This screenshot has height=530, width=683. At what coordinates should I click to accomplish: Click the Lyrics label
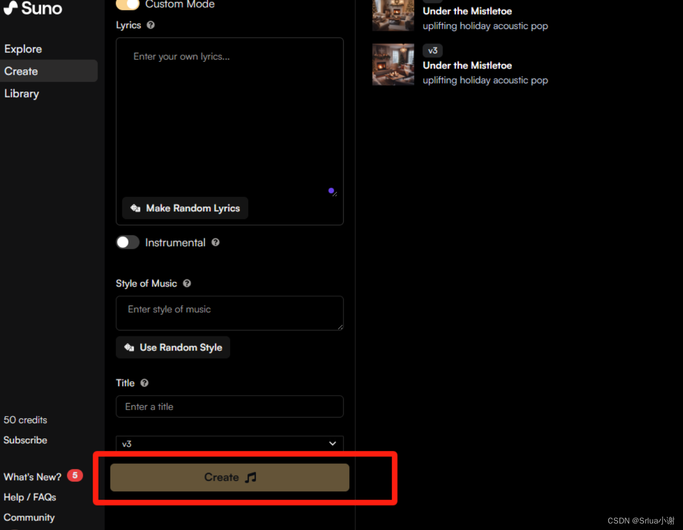[x=129, y=25]
